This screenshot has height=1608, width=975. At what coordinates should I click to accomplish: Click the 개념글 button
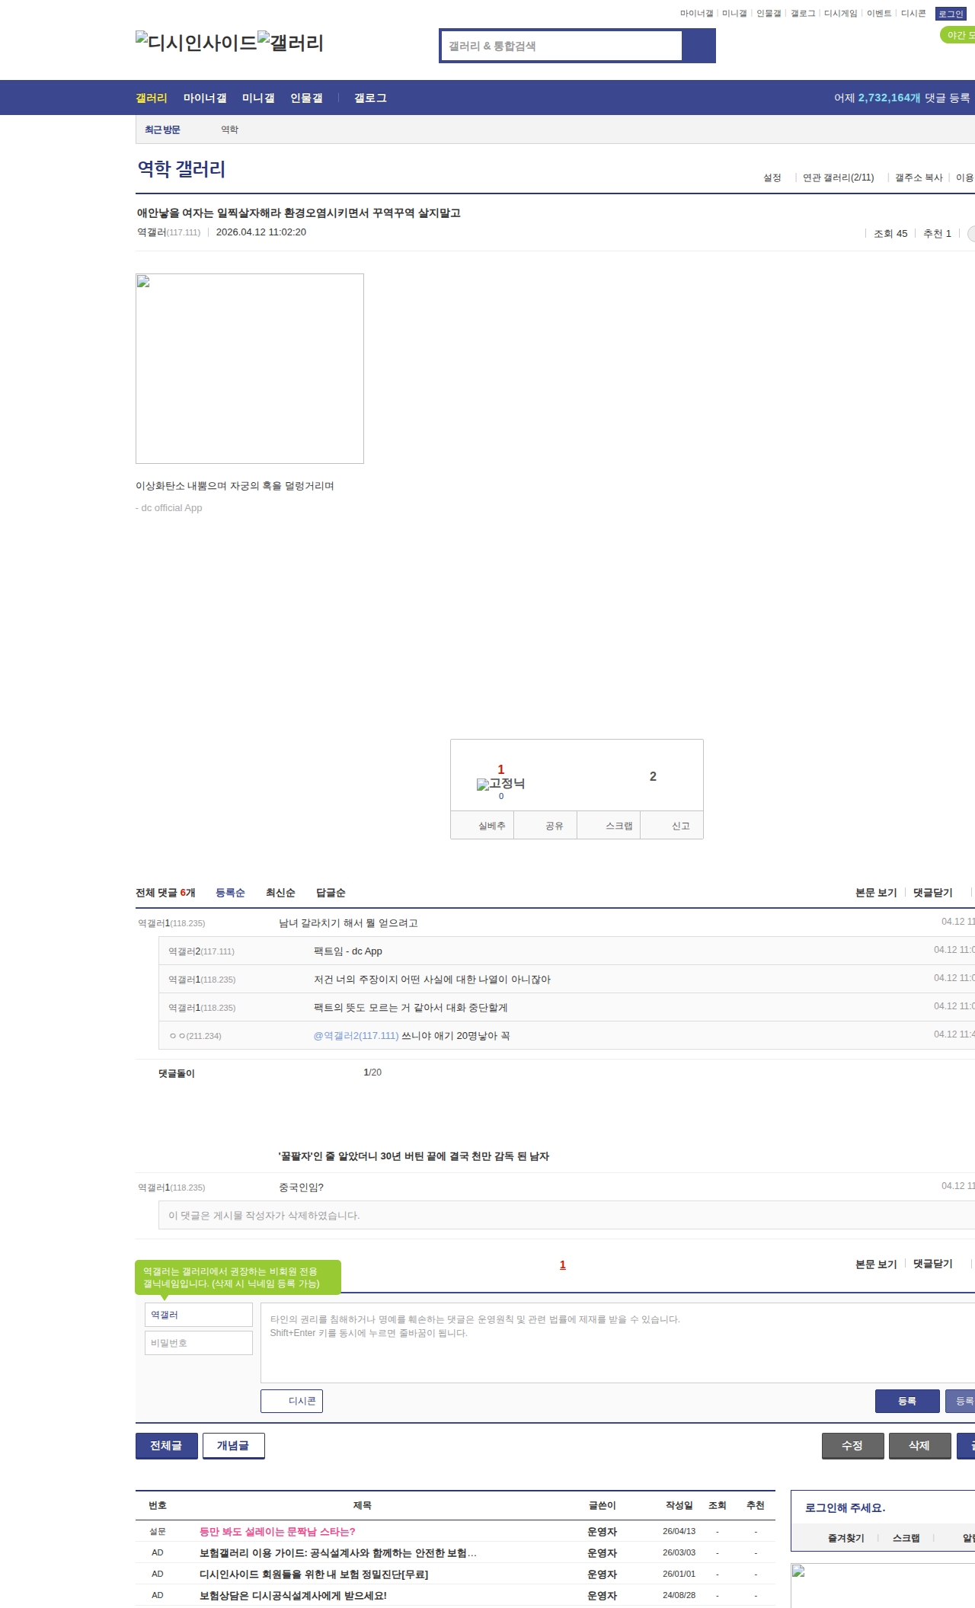234,1446
